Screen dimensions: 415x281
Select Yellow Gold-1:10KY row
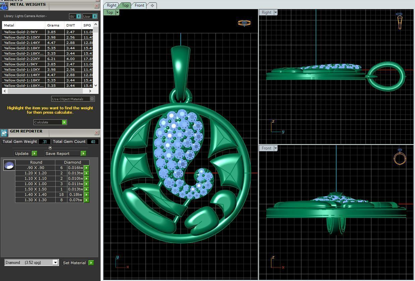[x=48, y=69]
